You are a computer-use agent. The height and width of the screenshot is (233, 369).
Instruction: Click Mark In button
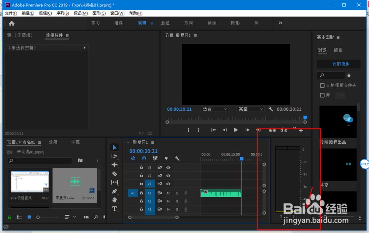pos(188,130)
